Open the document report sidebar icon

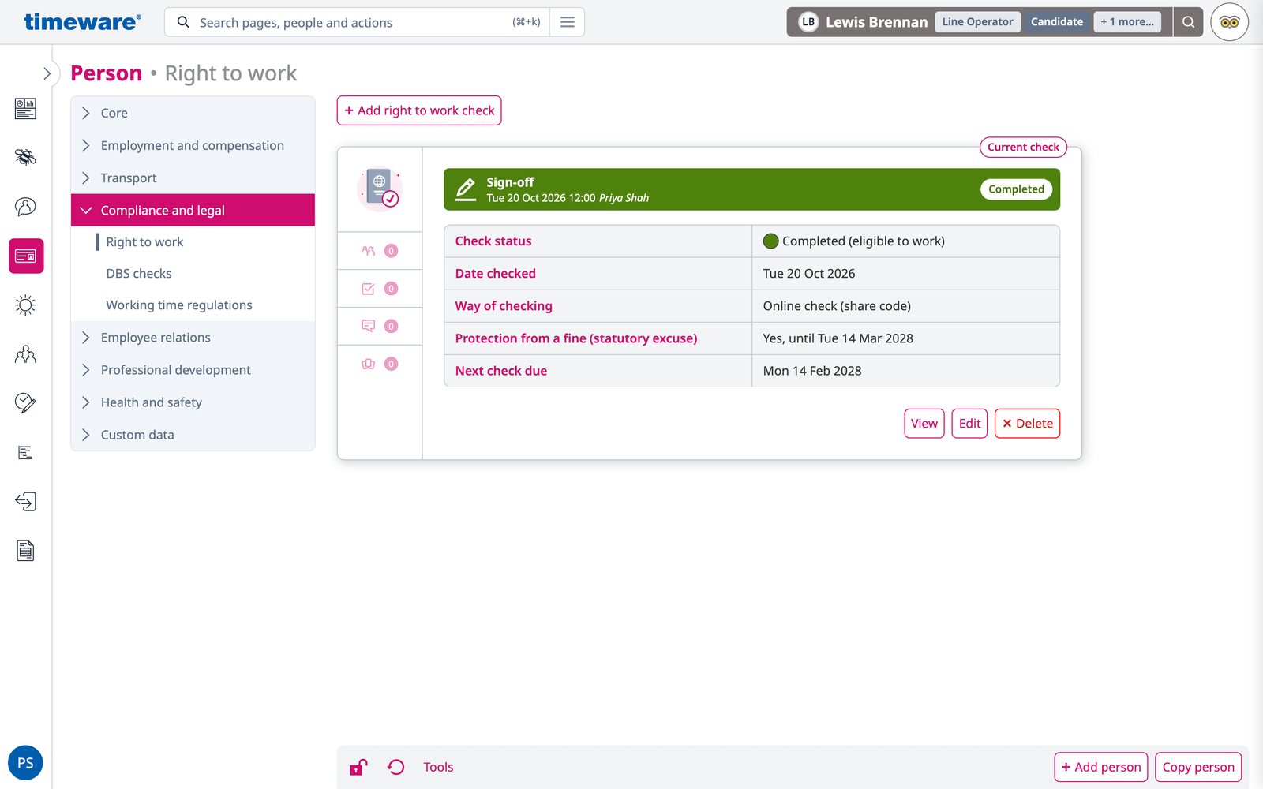(x=25, y=551)
